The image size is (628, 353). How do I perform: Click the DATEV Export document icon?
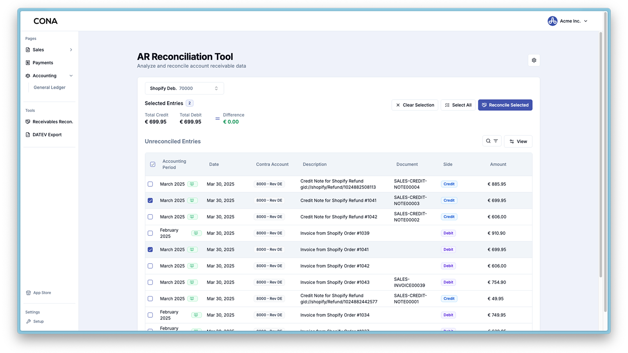coord(28,135)
